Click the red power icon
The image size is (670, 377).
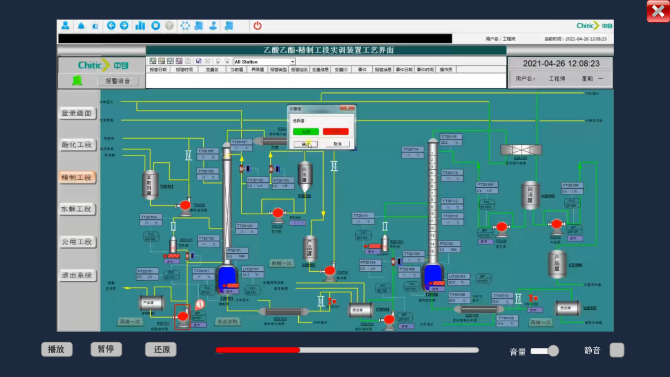point(258,25)
